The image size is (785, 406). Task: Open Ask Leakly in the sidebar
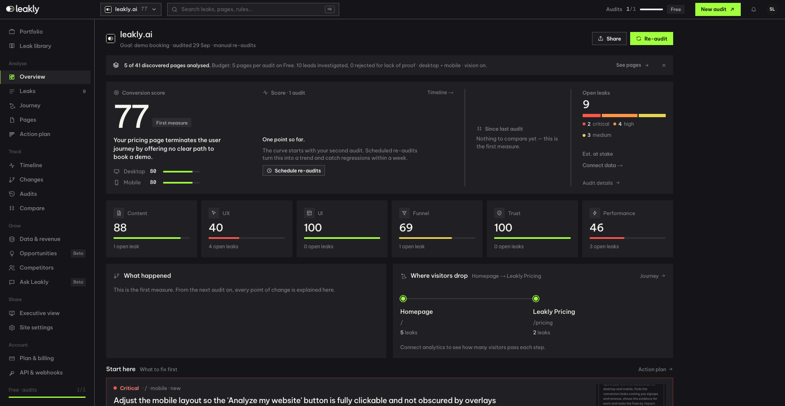45,282
